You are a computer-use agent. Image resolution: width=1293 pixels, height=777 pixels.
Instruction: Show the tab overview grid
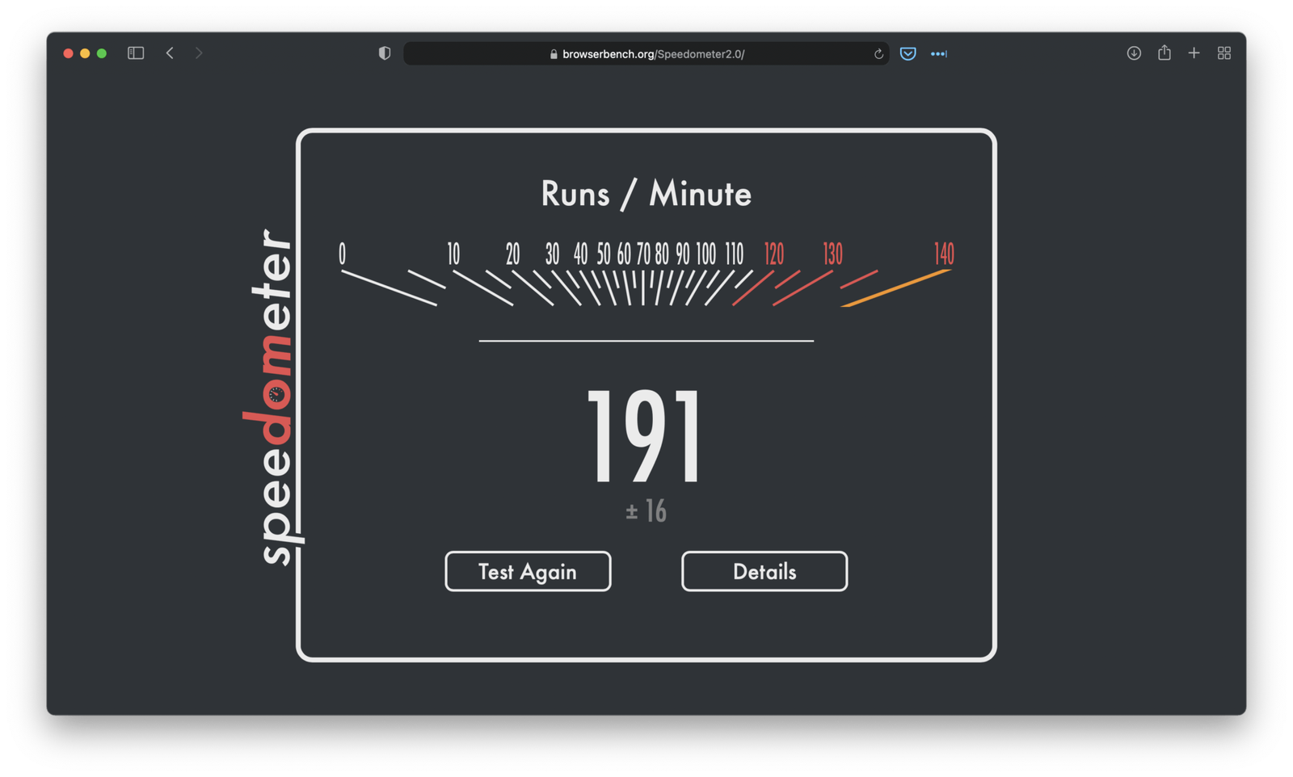pos(1224,53)
